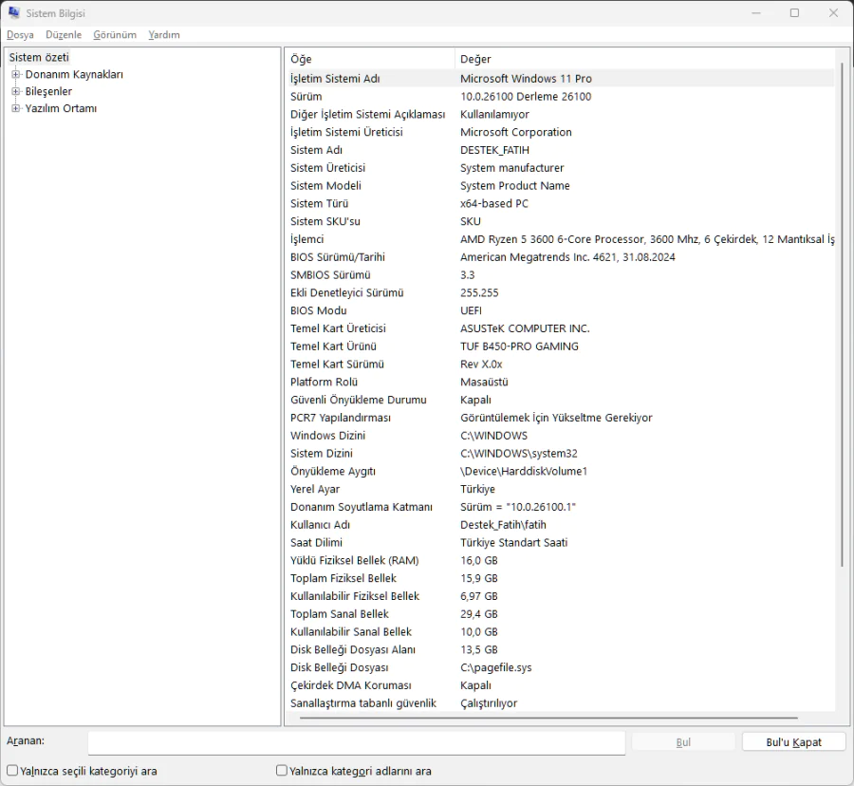Enable Yalnızca kategori adlarını ara checkbox

280,771
